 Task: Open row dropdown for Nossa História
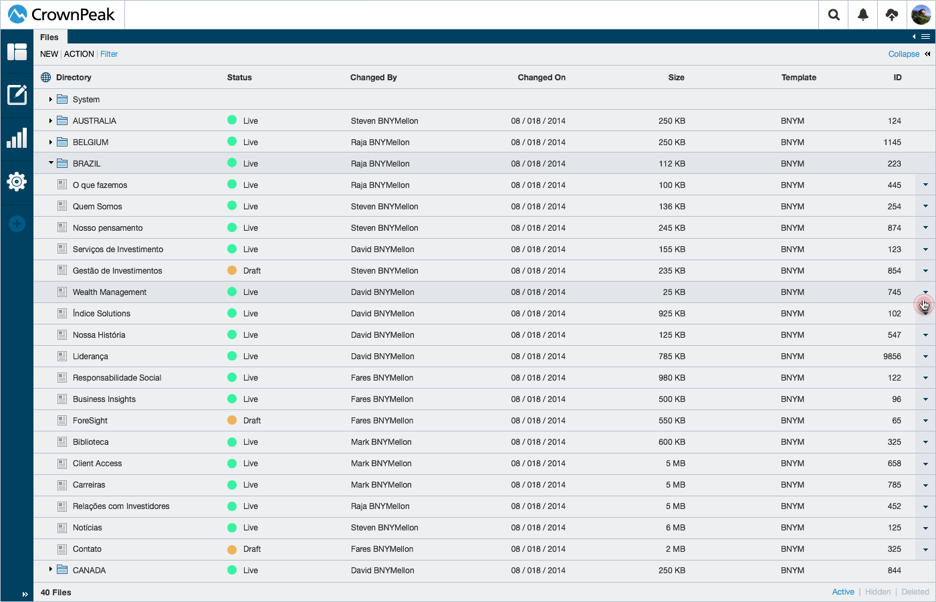coord(925,334)
